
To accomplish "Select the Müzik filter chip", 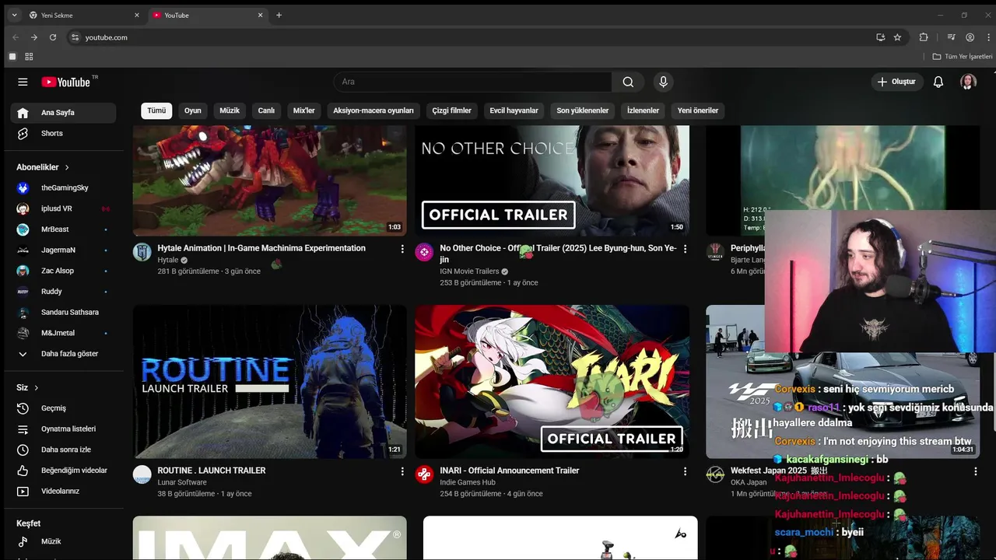I will 230,110.
